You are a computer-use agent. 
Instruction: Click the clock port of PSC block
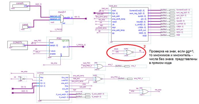tap(53, 51)
